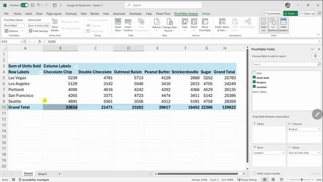Uncheck the Units Sold field

tap(254, 77)
